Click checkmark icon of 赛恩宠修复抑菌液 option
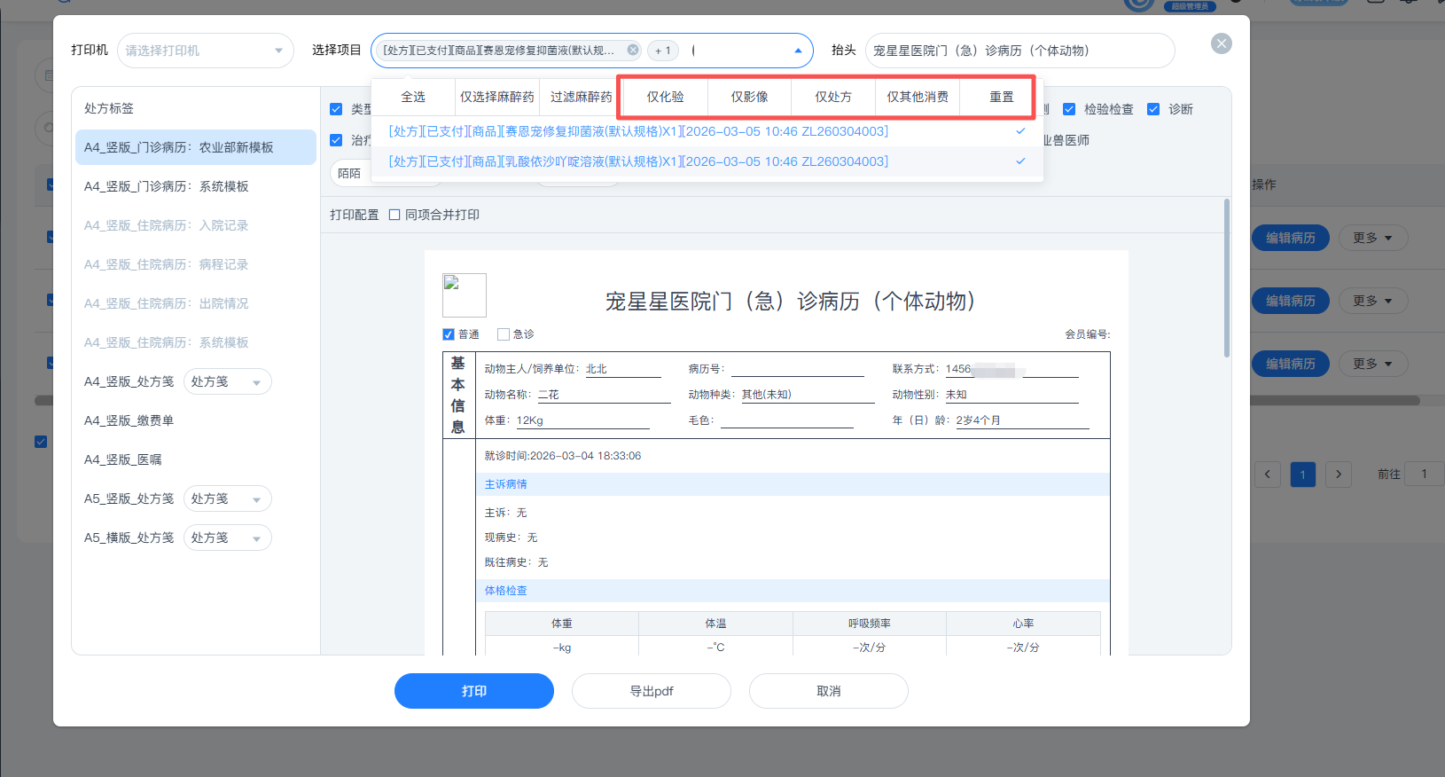 coord(1020,131)
